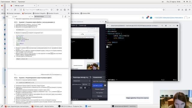Viewport: 192px width, 108px height.
Task: Open the user profile name link
Action: [x=169, y=18]
